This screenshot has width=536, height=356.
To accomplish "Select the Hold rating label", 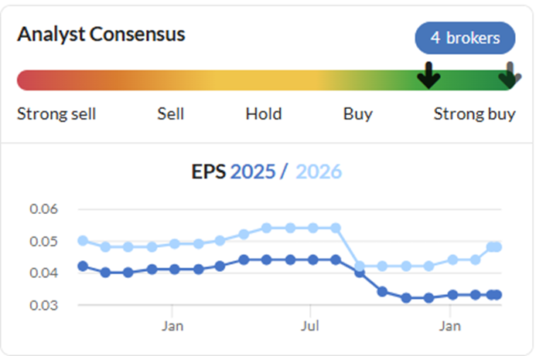I will point(263,114).
